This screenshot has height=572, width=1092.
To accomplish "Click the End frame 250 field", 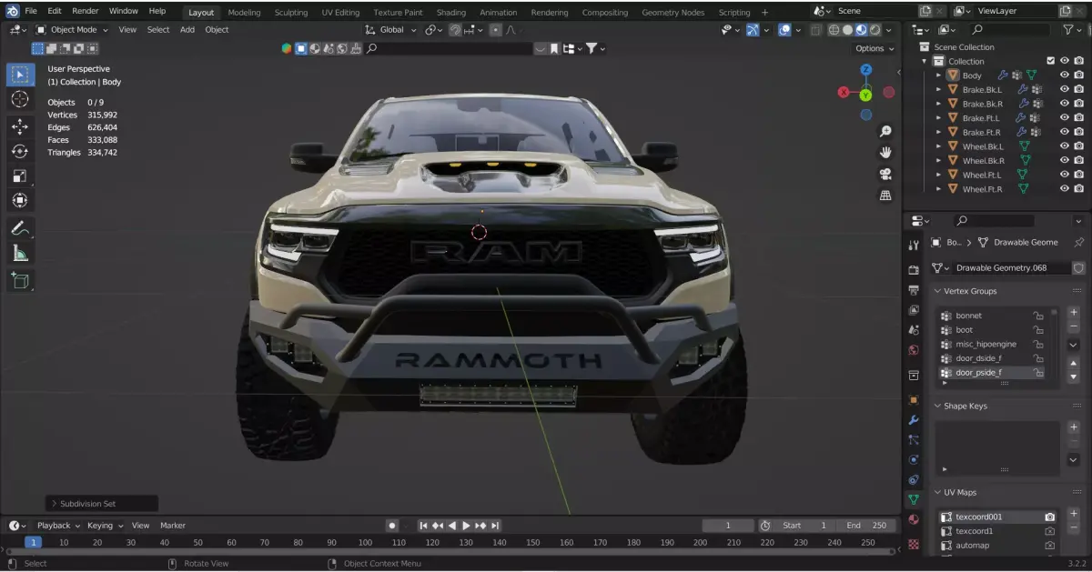I will pyautogui.click(x=866, y=525).
